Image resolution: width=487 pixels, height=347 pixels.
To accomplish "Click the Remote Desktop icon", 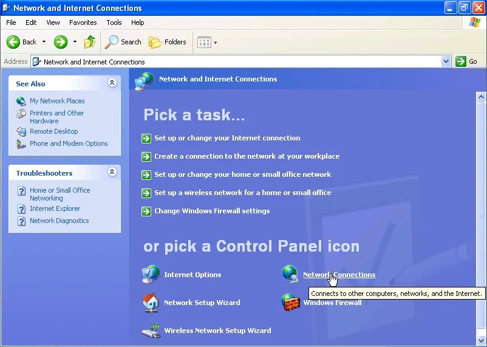I will pos(21,131).
